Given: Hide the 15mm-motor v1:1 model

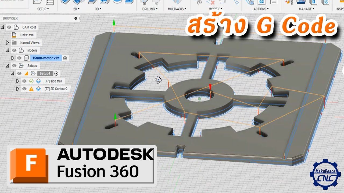Looking at the screenshot, I should click(19, 58).
